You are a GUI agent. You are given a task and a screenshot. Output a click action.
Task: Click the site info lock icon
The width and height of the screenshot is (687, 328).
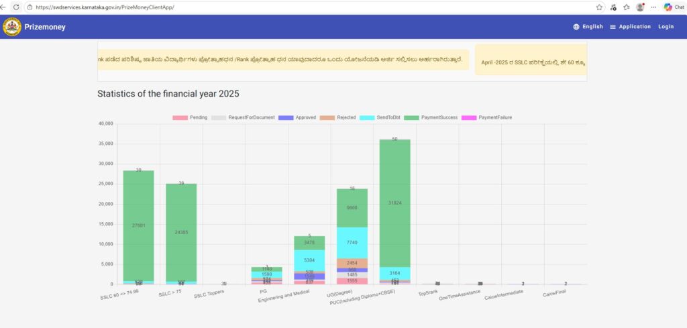[30, 7]
